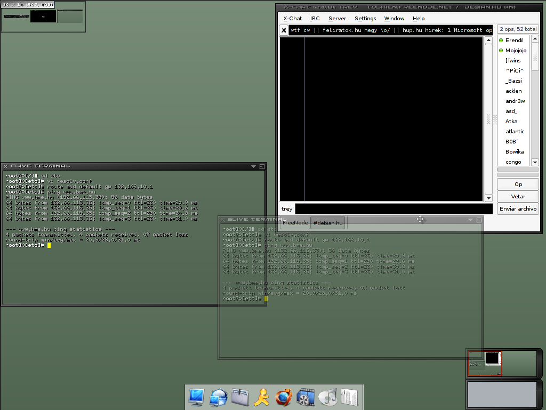Select user _Bazsi in the user list

coord(513,81)
